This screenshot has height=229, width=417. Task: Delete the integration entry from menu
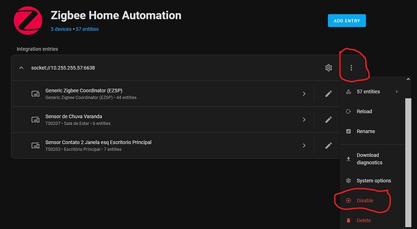click(x=372, y=220)
